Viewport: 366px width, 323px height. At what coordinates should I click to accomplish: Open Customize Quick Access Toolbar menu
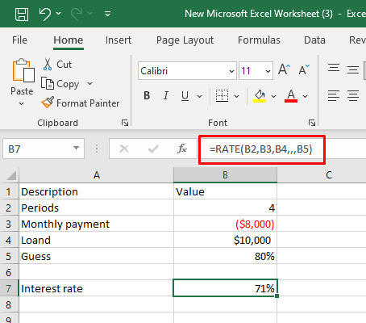(x=108, y=14)
